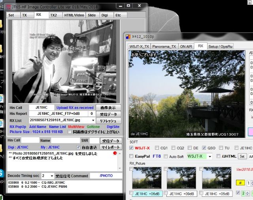Enable the WSJT-X checkbox
The image size is (253, 200).
click(132, 148)
